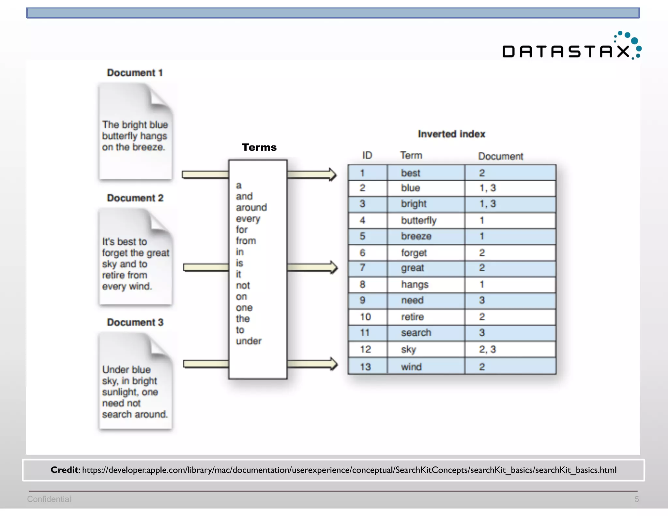
Task: Click the 'Document' column header
Action: point(500,156)
